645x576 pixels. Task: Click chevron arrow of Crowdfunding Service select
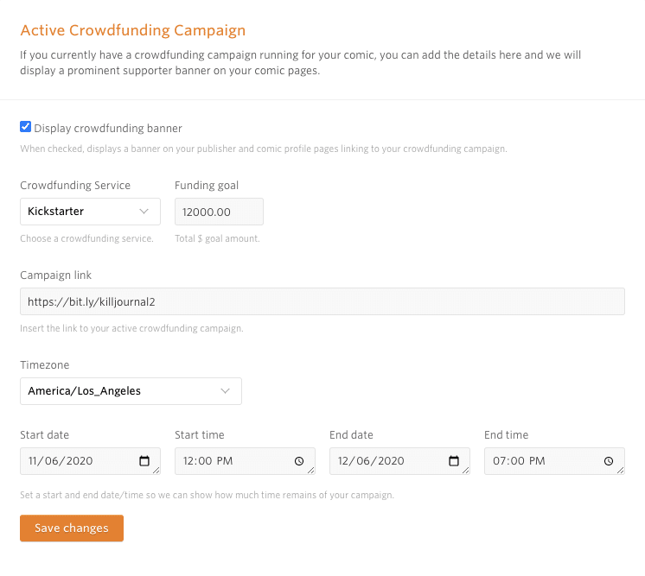coord(144,211)
